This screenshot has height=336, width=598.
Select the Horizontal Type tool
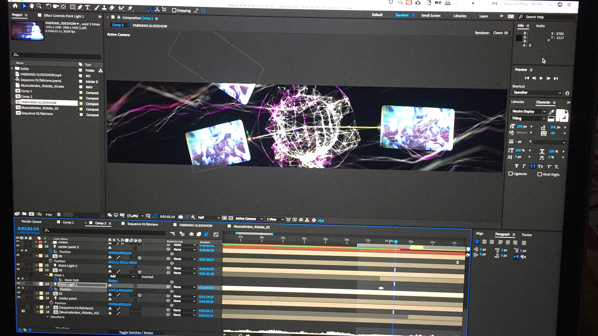coord(88,7)
